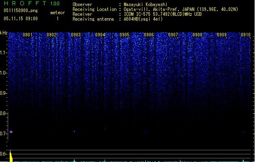Click the Receiving antenna label

[x=93, y=19]
